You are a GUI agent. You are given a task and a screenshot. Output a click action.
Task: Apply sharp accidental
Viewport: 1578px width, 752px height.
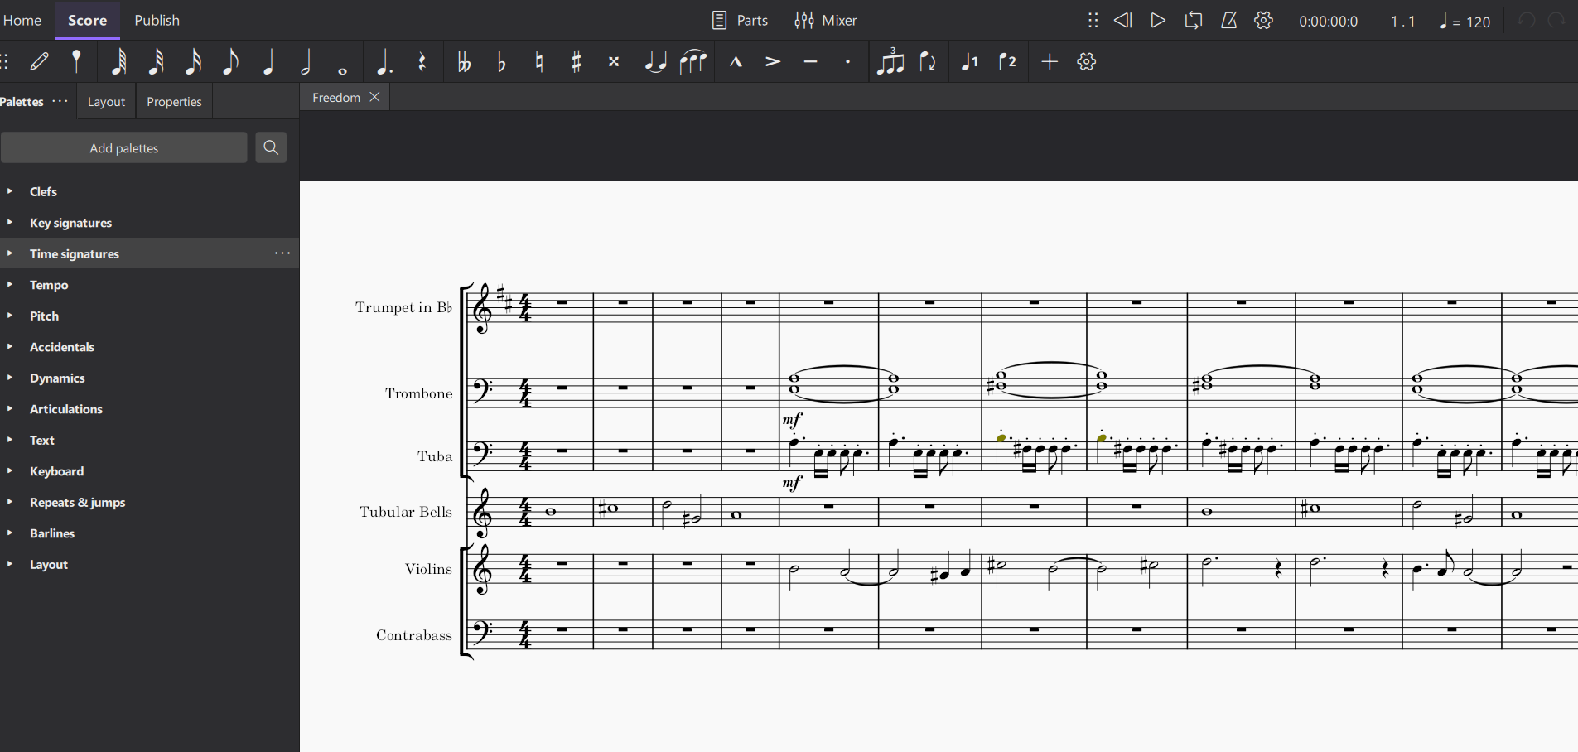point(577,61)
